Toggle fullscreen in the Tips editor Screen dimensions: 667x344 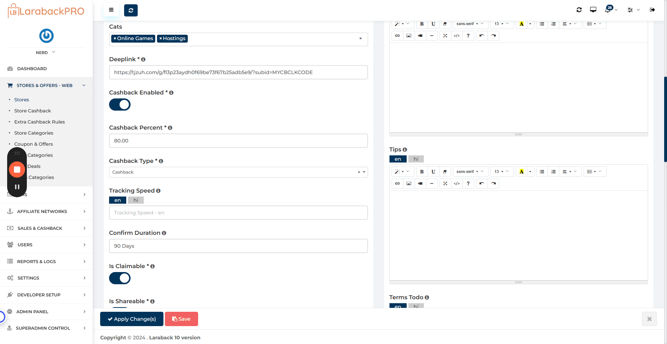[445, 184]
